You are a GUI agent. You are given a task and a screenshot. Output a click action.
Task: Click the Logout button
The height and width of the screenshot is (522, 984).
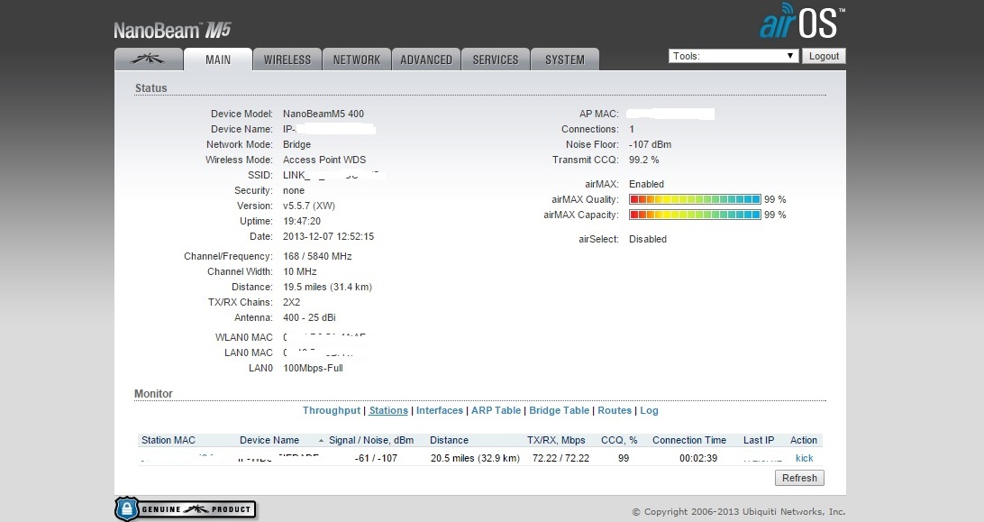pyautogui.click(x=824, y=56)
